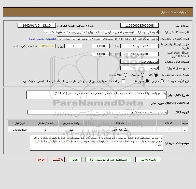Click the remaining days field showing 3
The height and width of the screenshot is (189, 196).
click(73, 46)
